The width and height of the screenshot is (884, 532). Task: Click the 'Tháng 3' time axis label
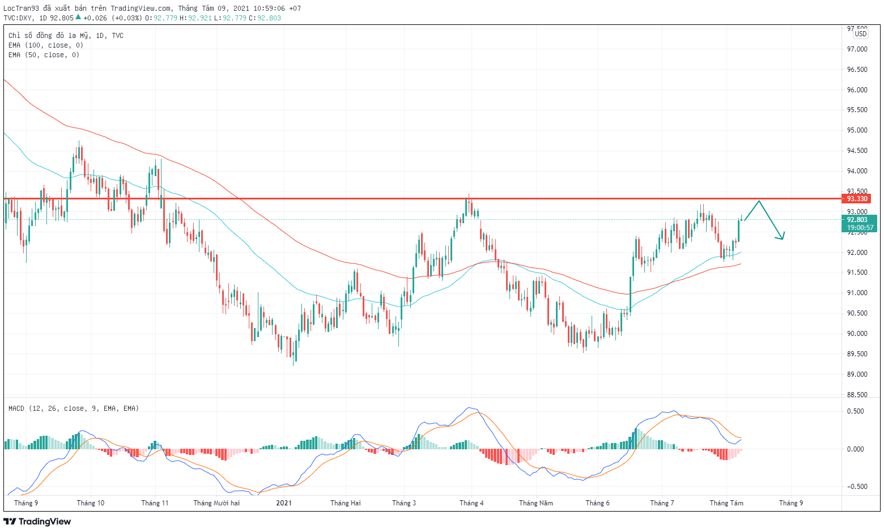click(x=404, y=503)
